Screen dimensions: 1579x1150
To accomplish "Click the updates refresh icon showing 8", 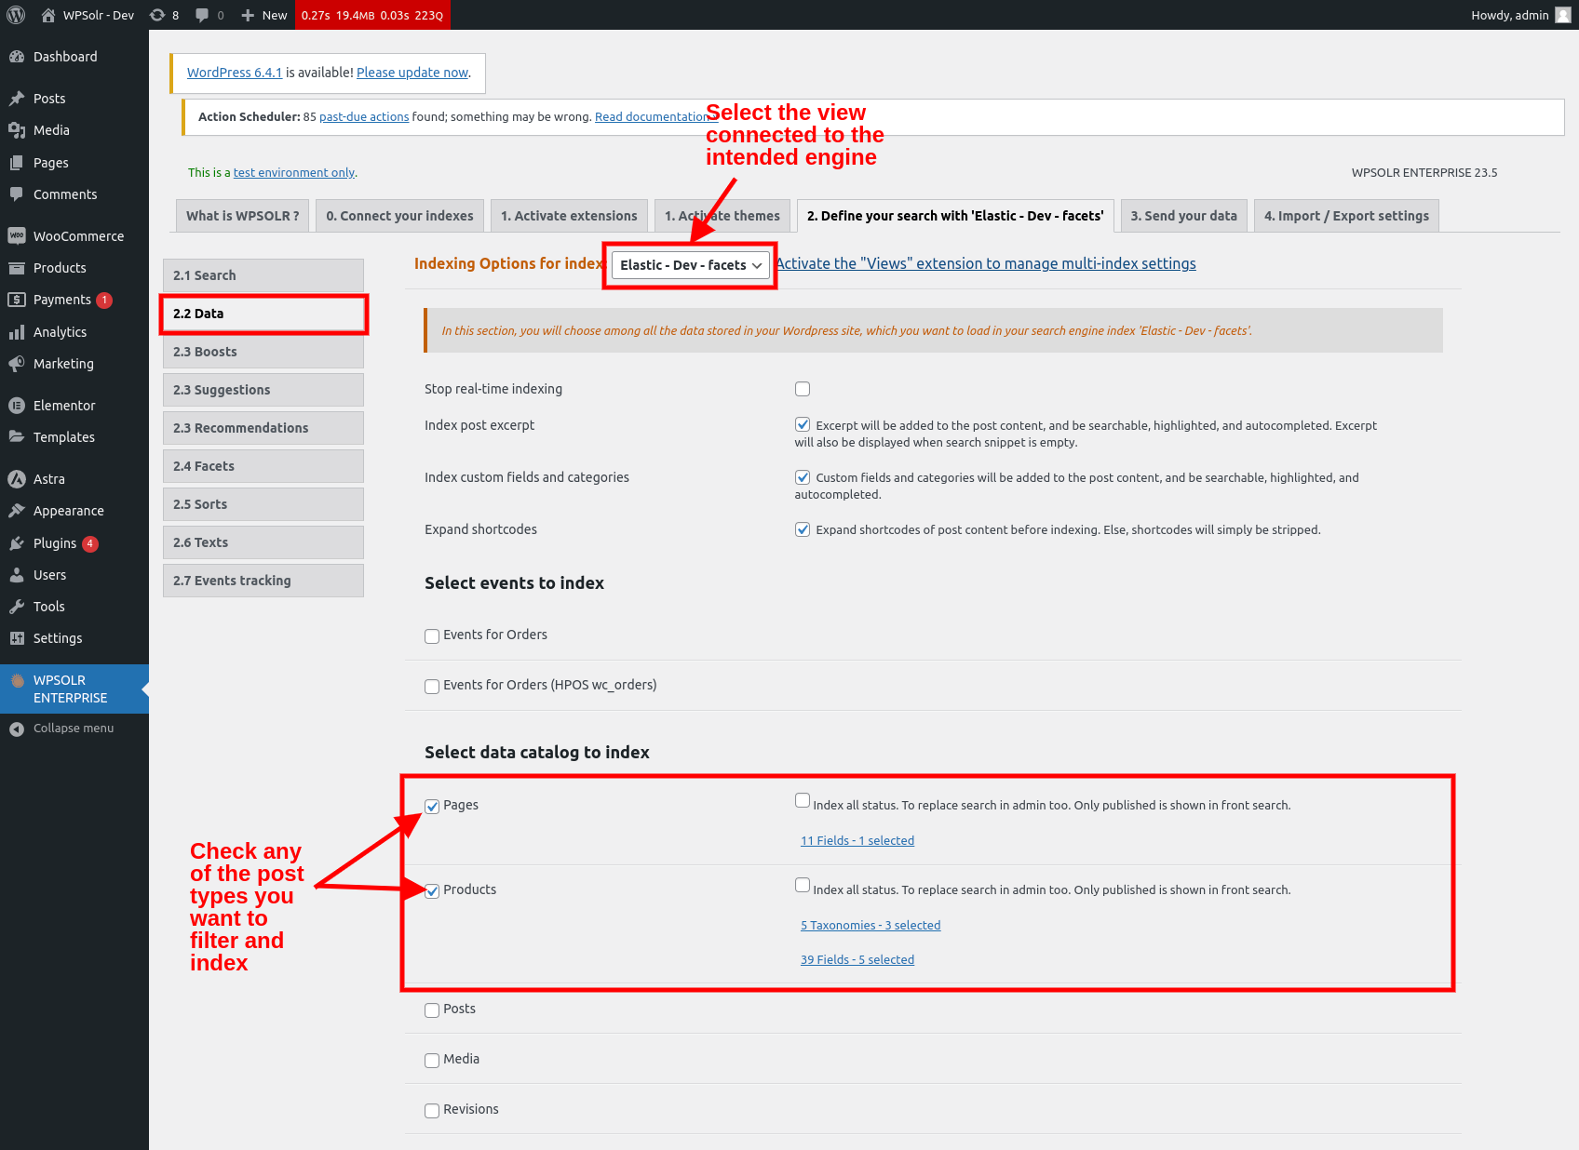I will pos(157,15).
